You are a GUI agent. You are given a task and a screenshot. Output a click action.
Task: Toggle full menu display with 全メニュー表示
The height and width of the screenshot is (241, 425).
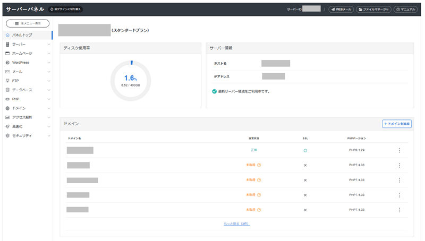pos(28,23)
